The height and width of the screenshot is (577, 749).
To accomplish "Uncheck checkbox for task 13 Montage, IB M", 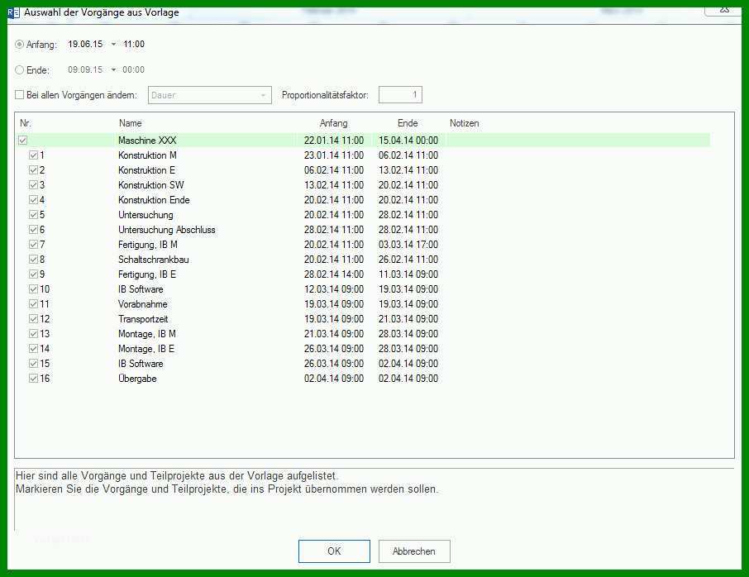I will (x=33, y=334).
